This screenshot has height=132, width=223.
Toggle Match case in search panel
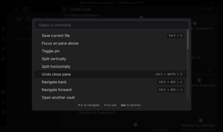pos(19,19)
